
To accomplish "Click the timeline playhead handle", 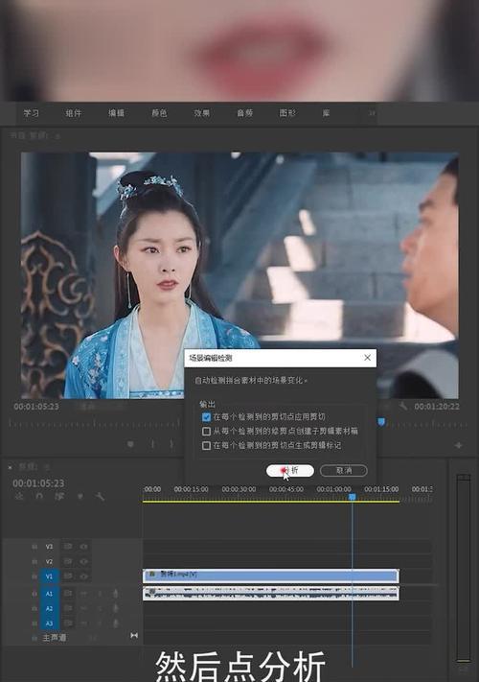I will (x=353, y=496).
